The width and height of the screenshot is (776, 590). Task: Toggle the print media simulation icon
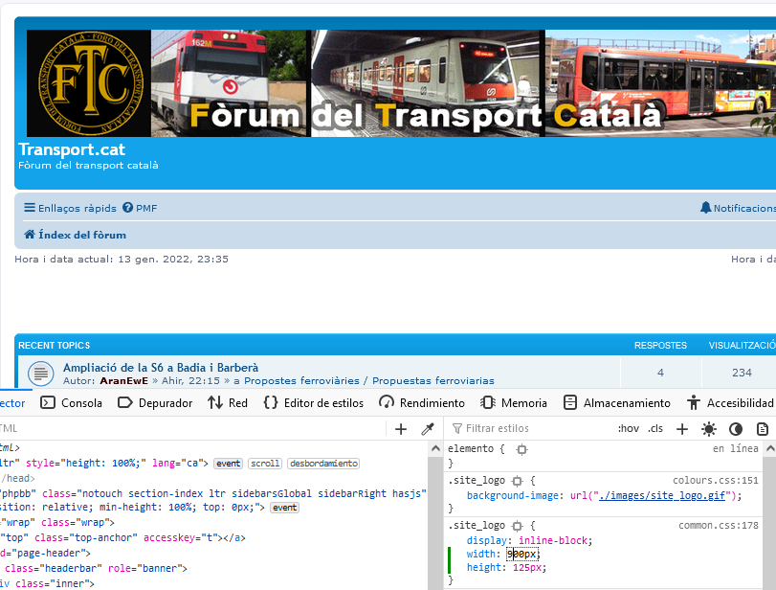point(761,428)
